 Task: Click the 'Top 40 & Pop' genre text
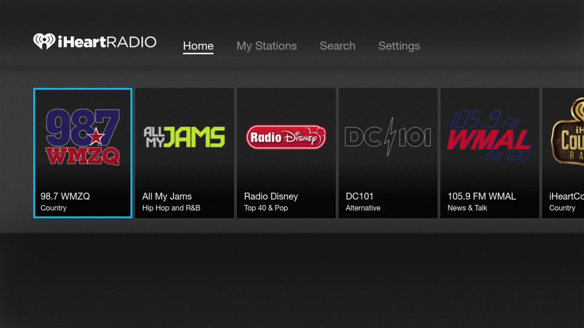pyautogui.click(x=266, y=208)
